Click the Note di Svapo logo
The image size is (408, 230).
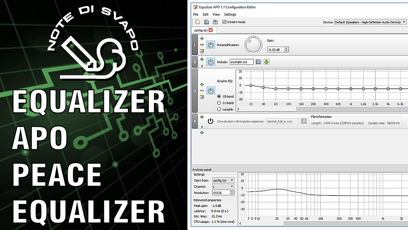coord(93,42)
